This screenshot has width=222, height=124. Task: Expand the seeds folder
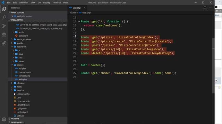21,32
